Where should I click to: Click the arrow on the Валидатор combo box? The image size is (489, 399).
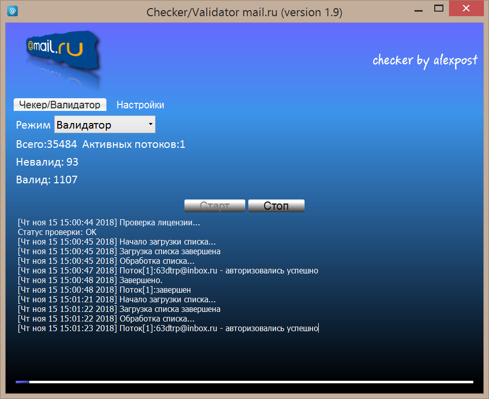pos(151,124)
